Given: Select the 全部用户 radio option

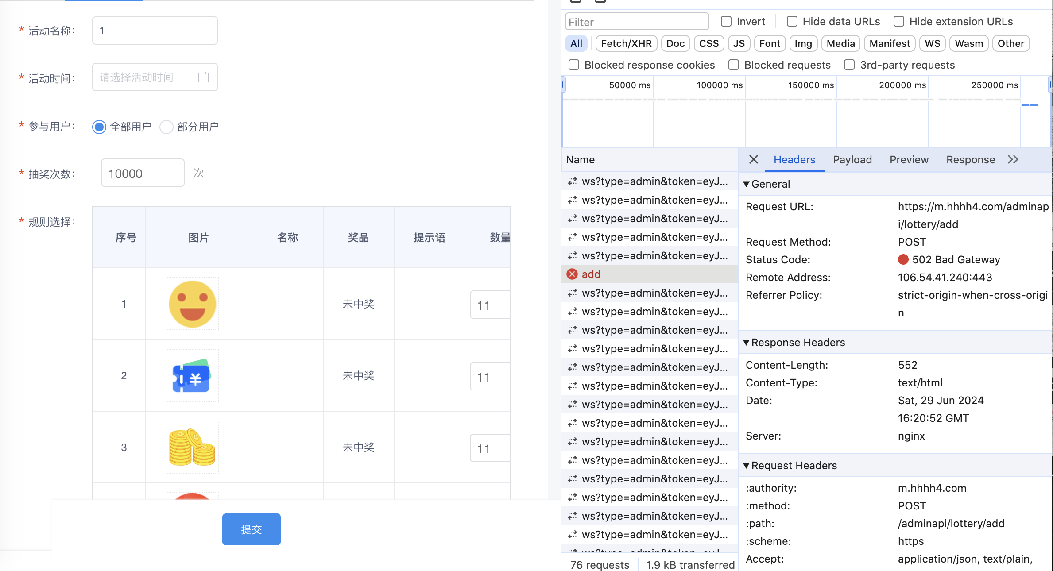Looking at the screenshot, I should (99, 127).
